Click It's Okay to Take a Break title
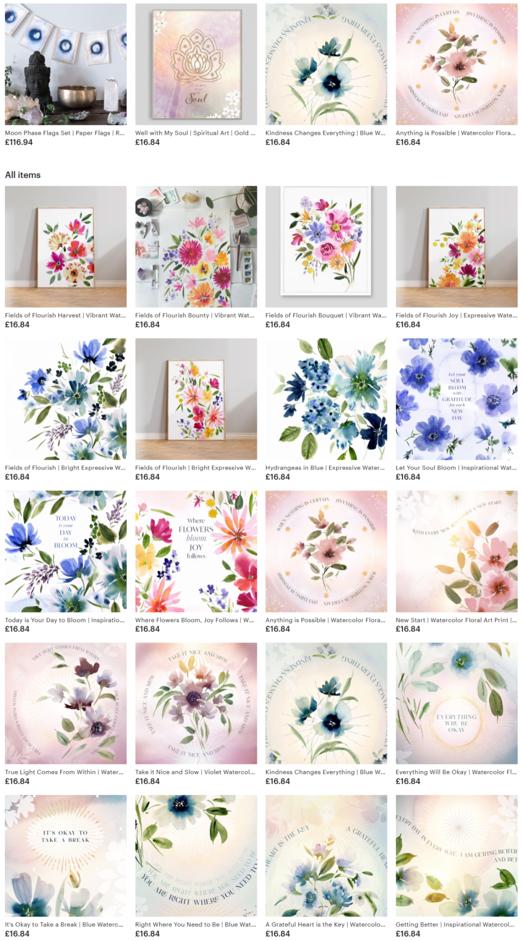The image size is (523, 941). point(64,925)
